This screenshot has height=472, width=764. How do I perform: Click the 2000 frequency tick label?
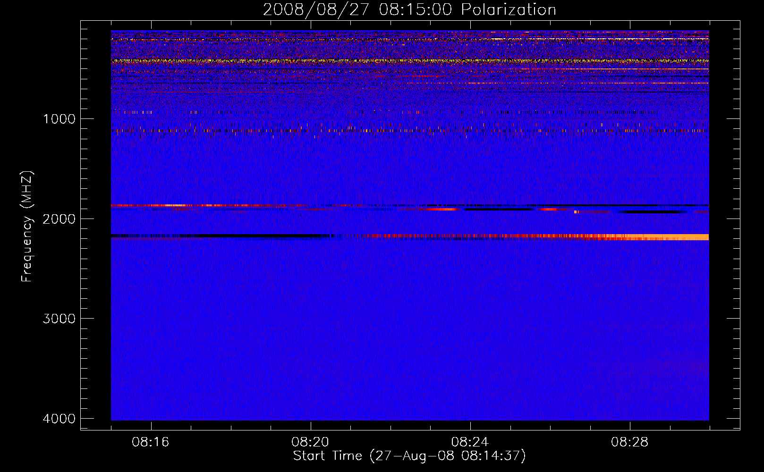pyautogui.click(x=59, y=219)
